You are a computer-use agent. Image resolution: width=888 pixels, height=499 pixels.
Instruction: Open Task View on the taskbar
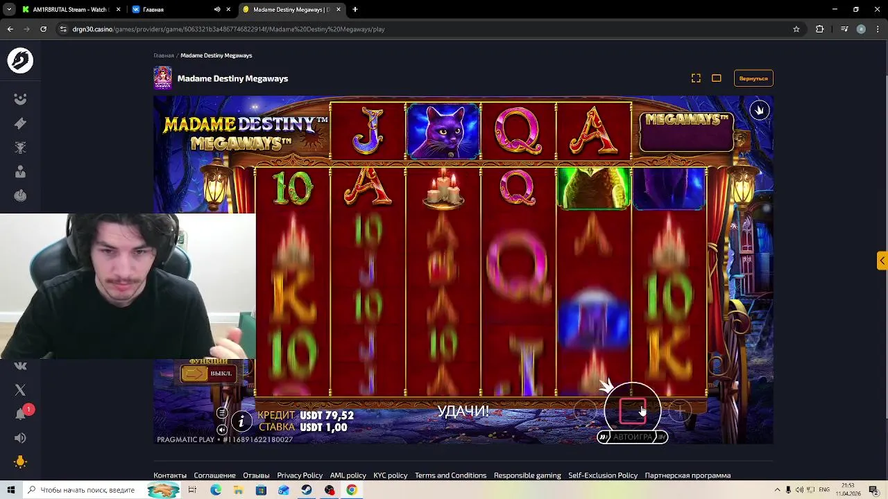coord(192,490)
